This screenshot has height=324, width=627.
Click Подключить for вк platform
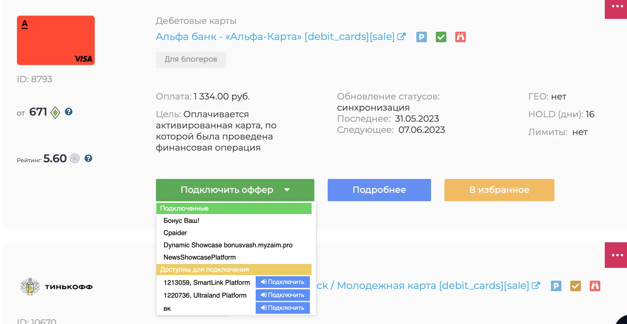point(283,308)
